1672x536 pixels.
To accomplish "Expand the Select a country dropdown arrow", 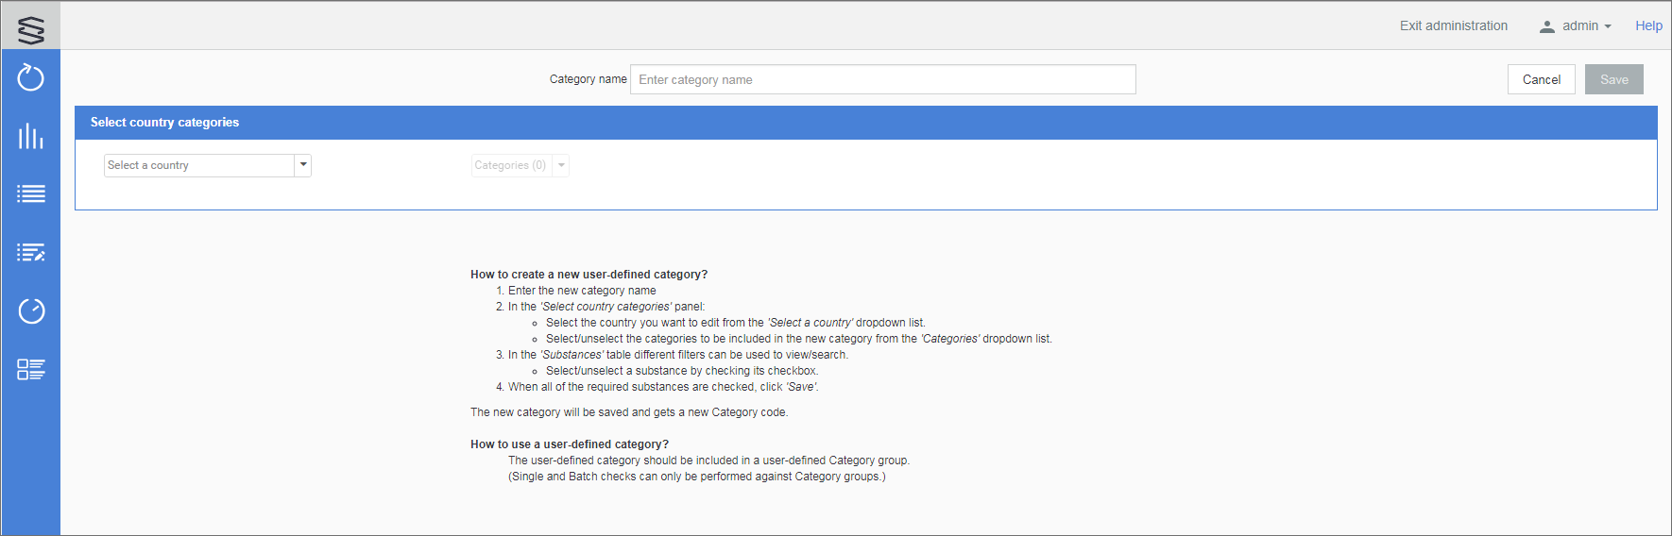I will coord(303,165).
